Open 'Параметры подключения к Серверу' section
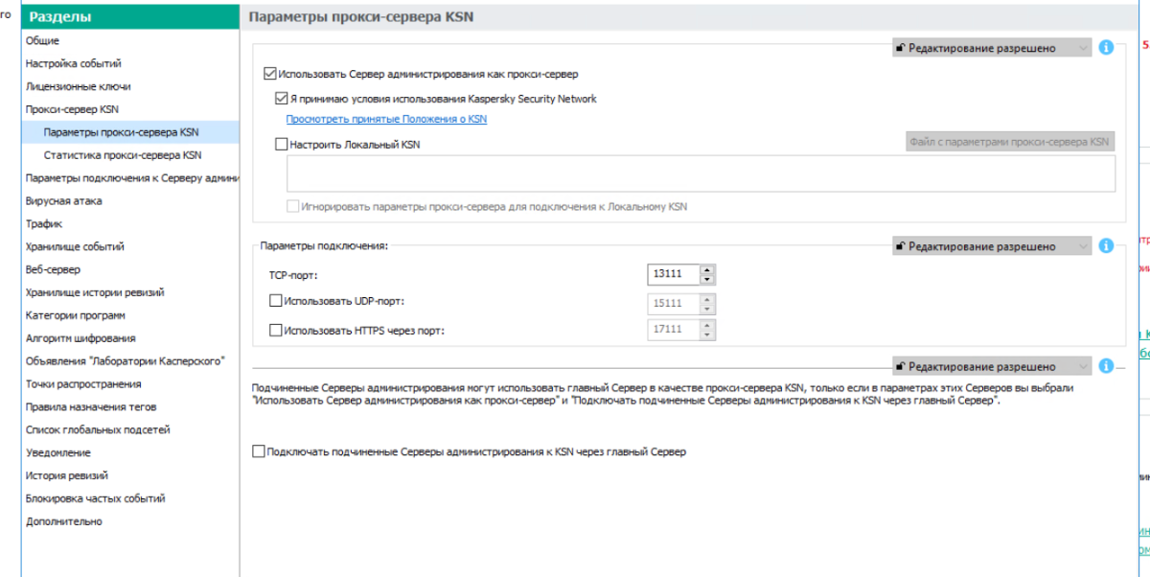This screenshot has width=1150, height=577. (132, 178)
